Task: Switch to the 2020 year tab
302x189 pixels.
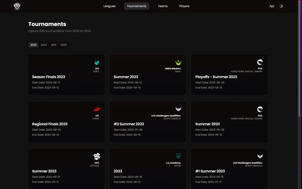Action: tap(64, 45)
